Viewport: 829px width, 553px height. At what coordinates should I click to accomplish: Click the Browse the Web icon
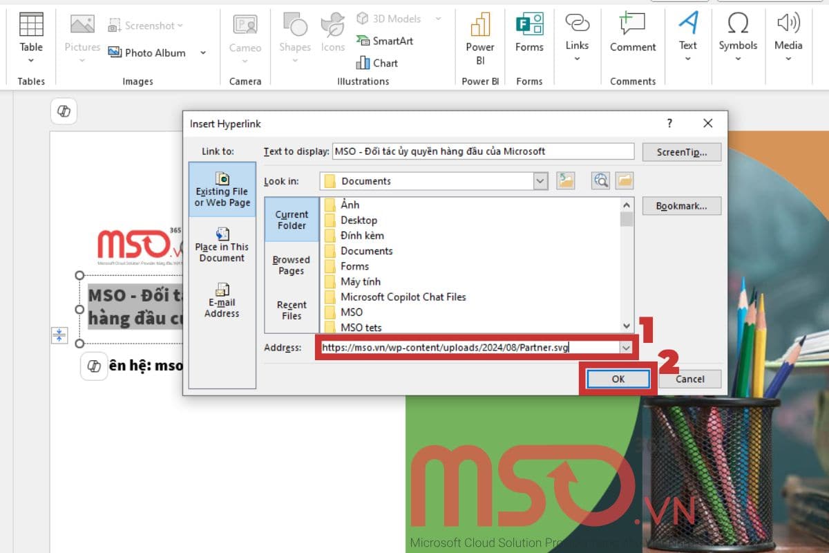pos(601,181)
